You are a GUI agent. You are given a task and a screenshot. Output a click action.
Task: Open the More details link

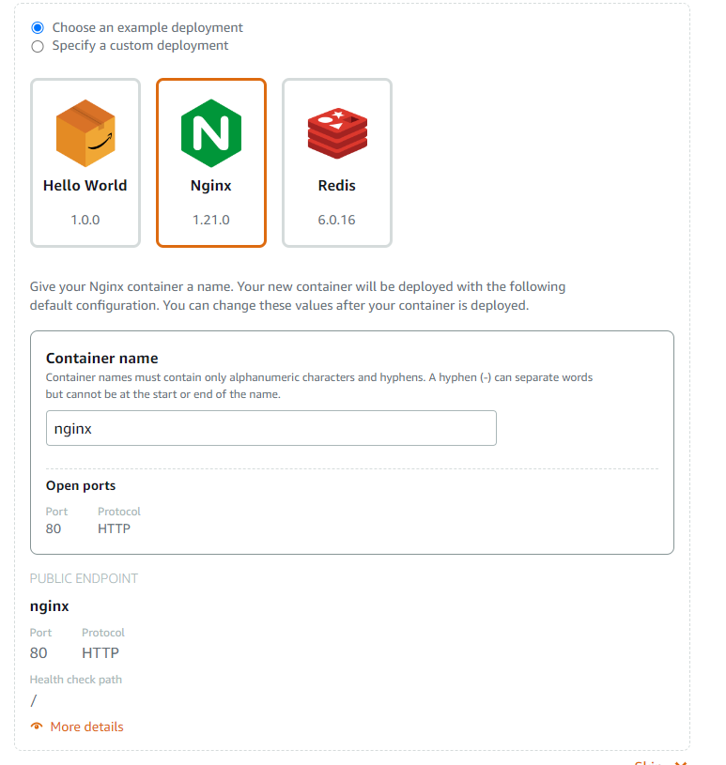pyautogui.click(x=87, y=727)
